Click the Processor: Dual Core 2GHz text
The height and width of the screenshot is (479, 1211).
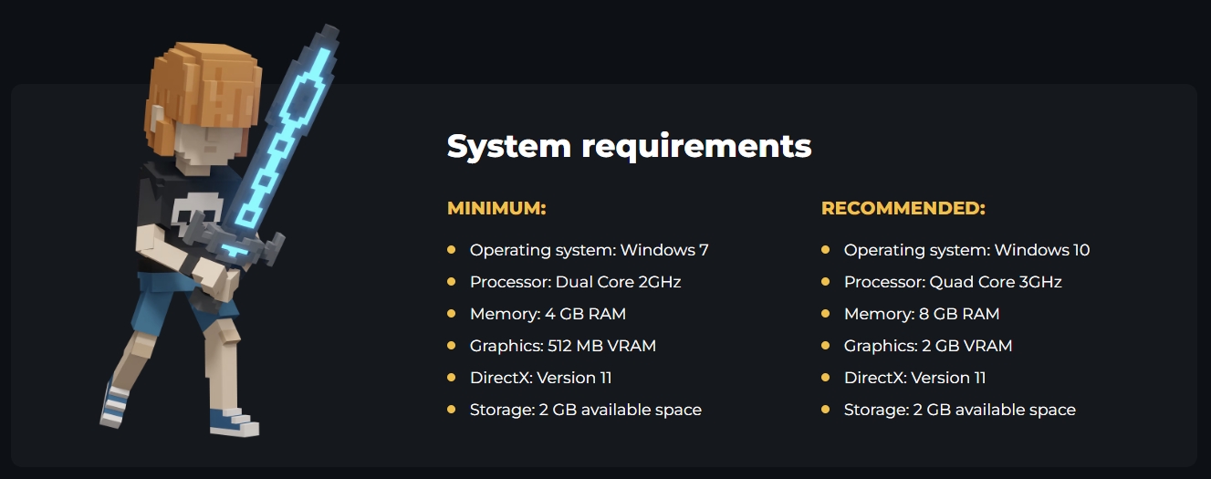575,282
